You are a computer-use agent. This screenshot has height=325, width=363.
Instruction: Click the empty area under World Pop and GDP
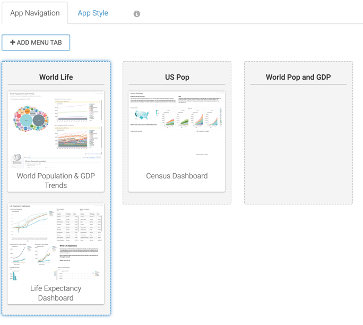pyautogui.click(x=298, y=143)
